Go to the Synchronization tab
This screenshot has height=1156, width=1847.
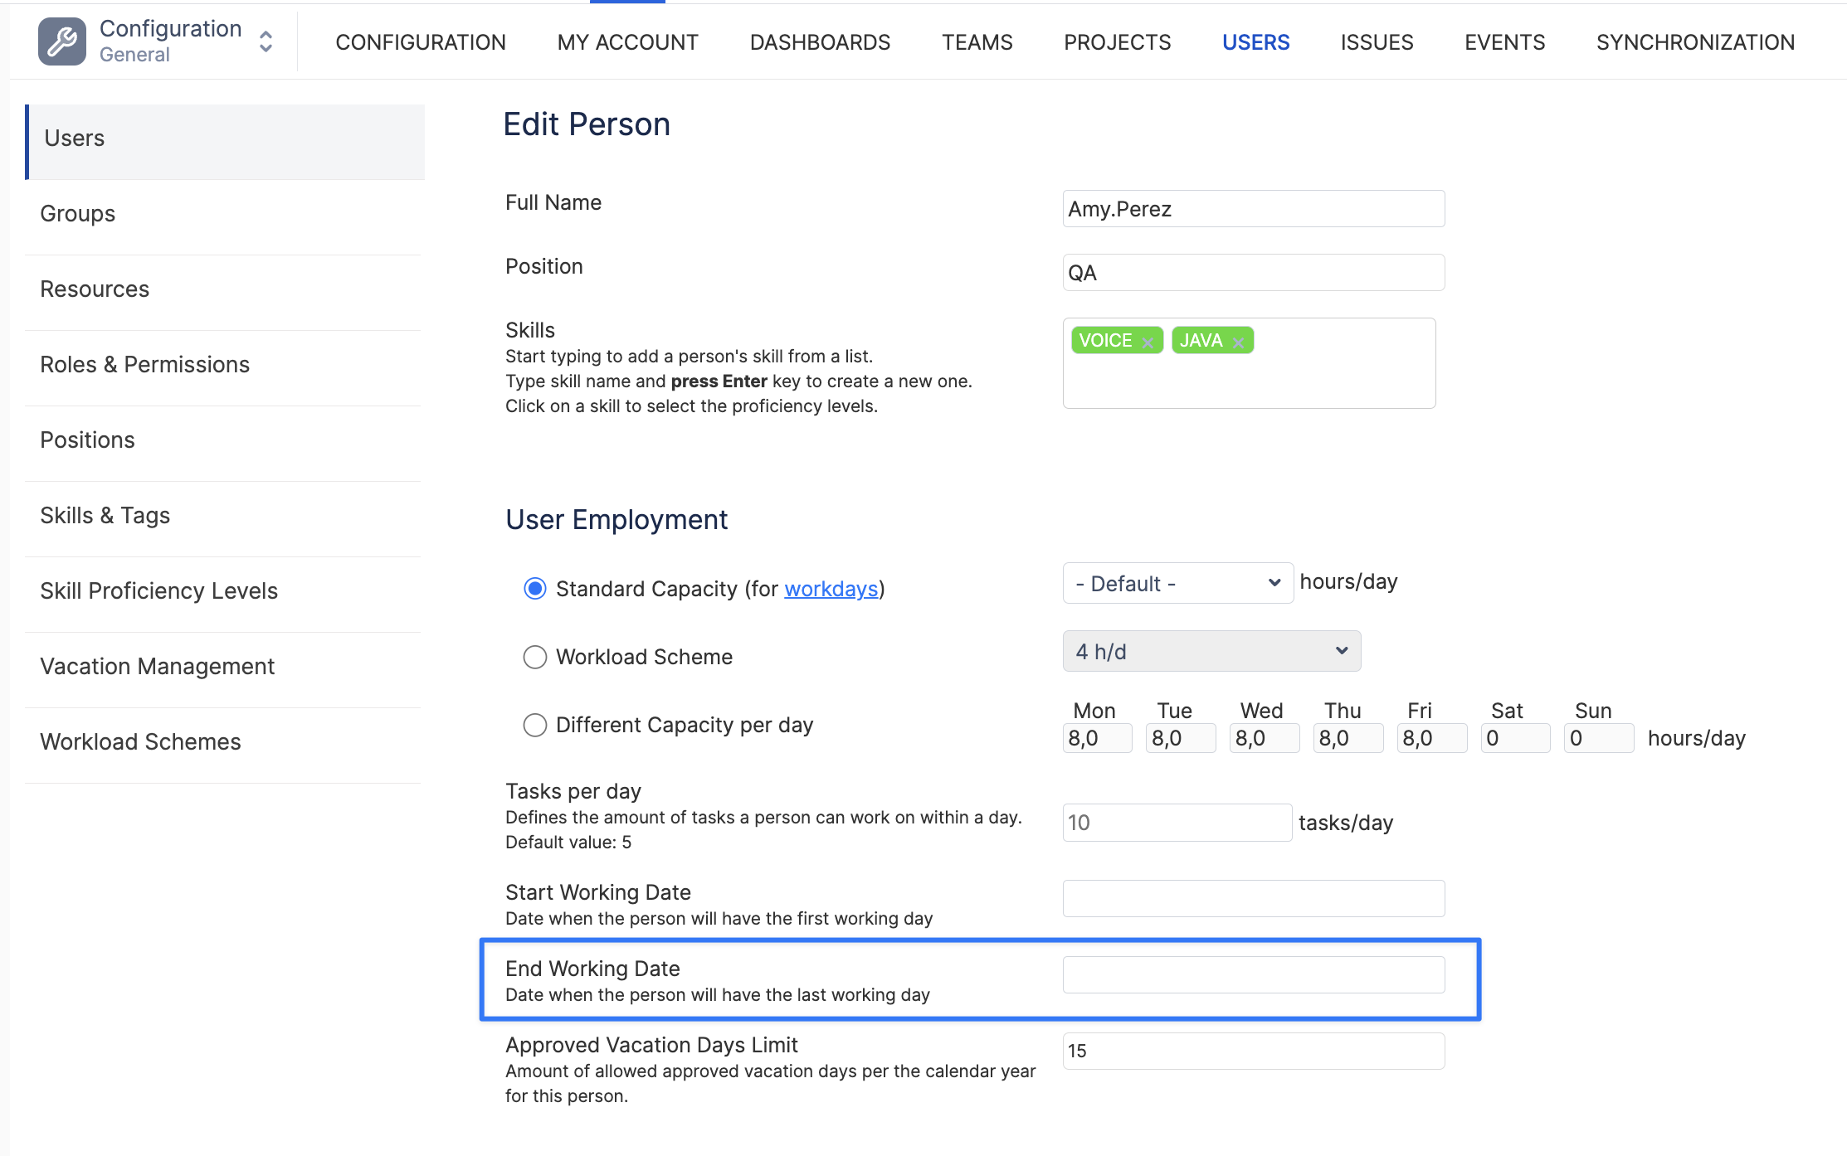(x=1694, y=42)
